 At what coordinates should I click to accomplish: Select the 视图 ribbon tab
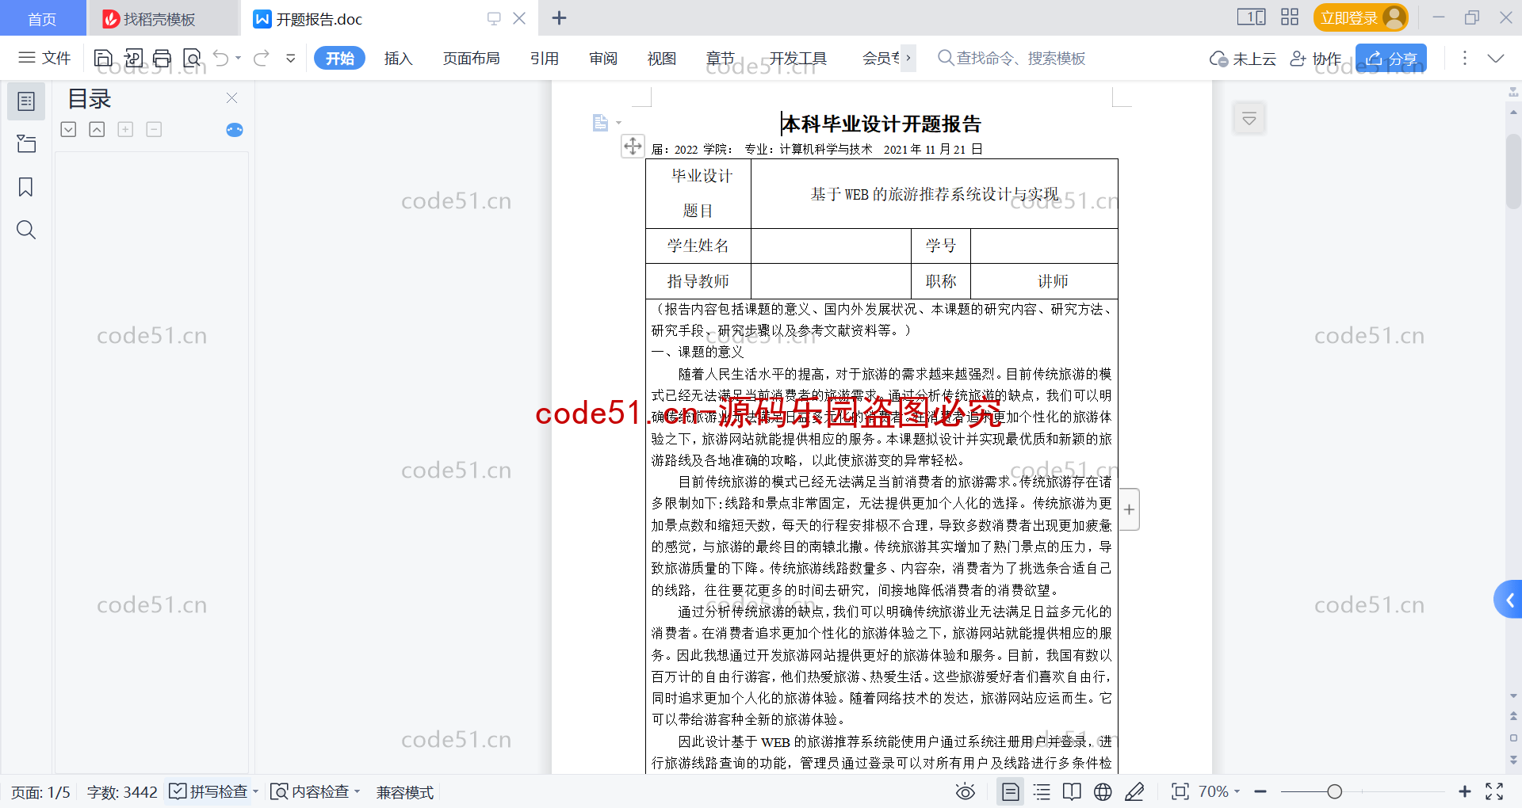coord(661,58)
